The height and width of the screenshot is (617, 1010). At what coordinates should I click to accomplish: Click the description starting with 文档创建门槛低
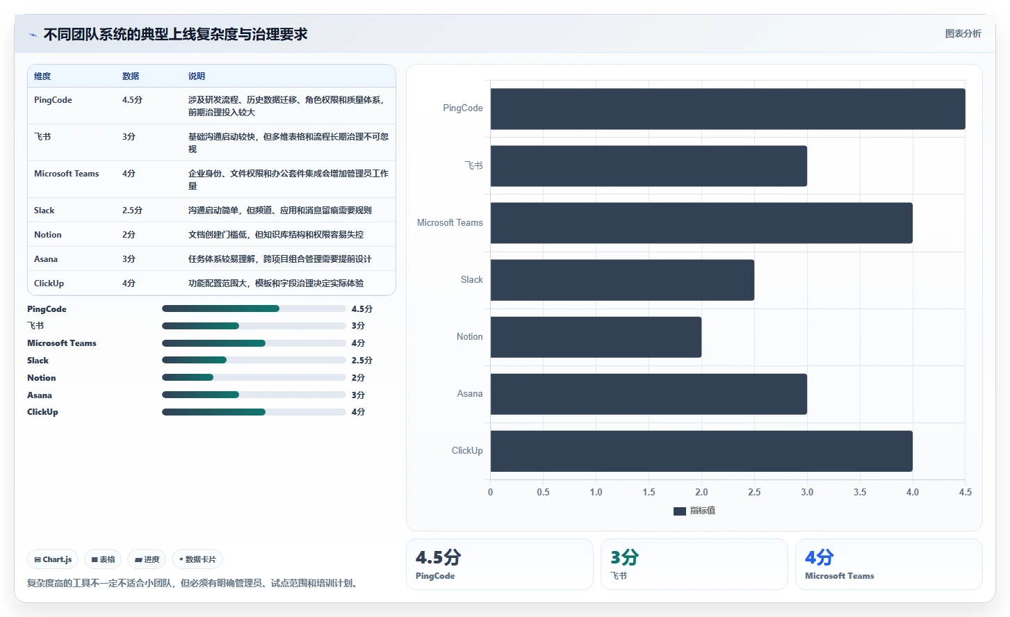tap(276, 235)
